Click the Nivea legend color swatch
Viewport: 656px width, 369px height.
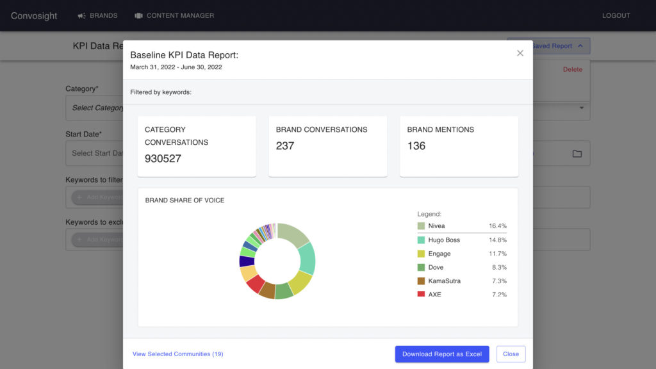point(421,226)
